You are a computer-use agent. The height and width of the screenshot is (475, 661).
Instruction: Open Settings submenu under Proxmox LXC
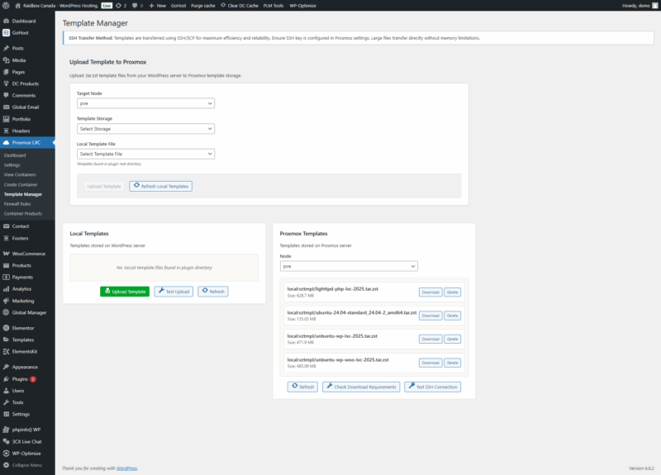12,165
